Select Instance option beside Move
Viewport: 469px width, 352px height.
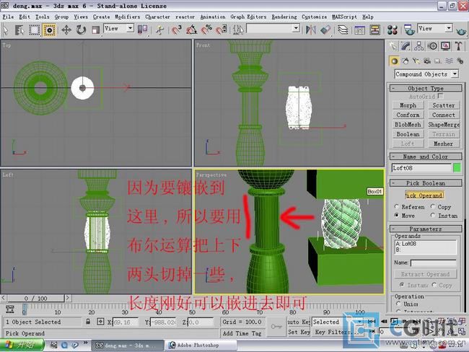point(432,216)
